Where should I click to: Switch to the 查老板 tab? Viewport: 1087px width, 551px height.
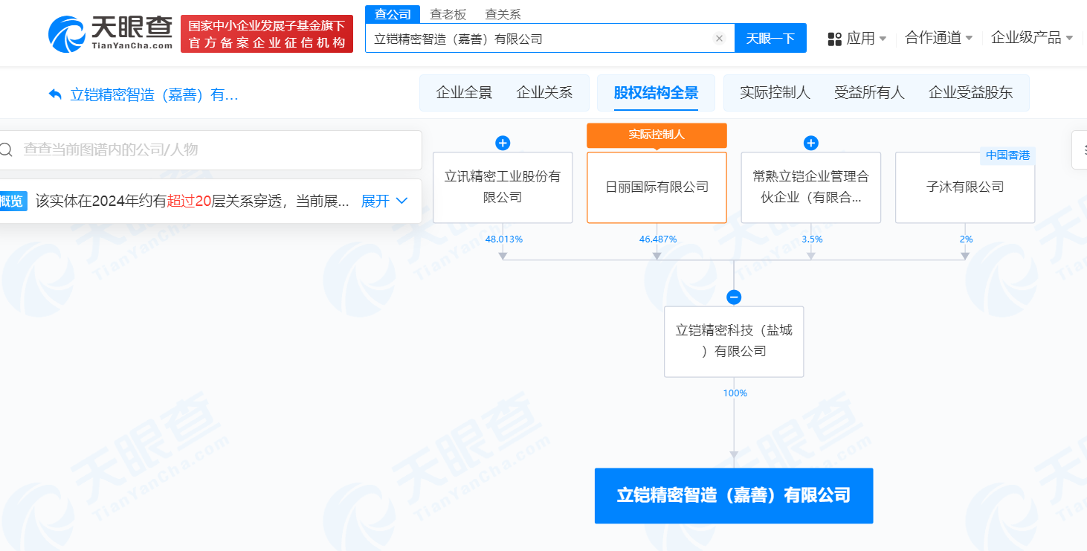(447, 13)
